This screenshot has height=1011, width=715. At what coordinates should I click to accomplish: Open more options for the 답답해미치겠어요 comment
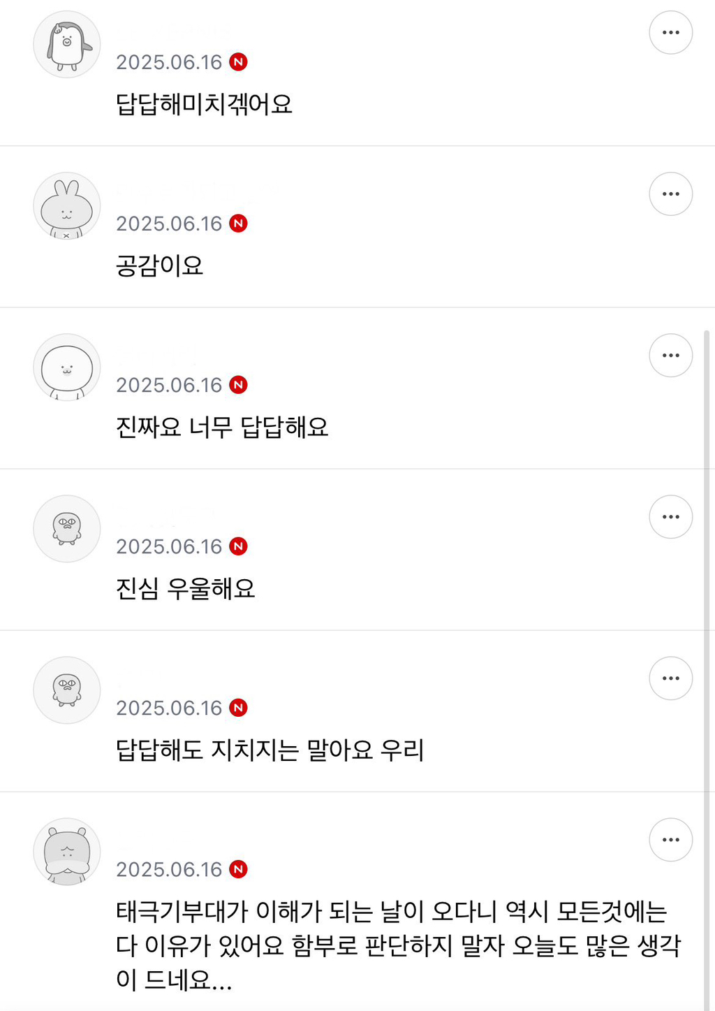tap(670, 33)
